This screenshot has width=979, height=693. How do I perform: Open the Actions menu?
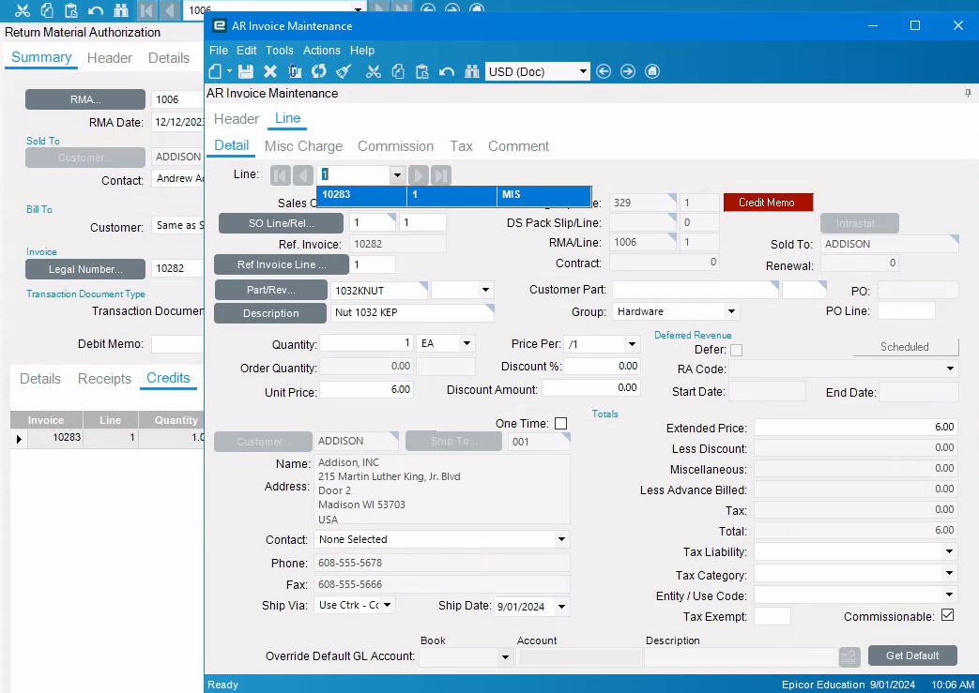coord(322,51)
